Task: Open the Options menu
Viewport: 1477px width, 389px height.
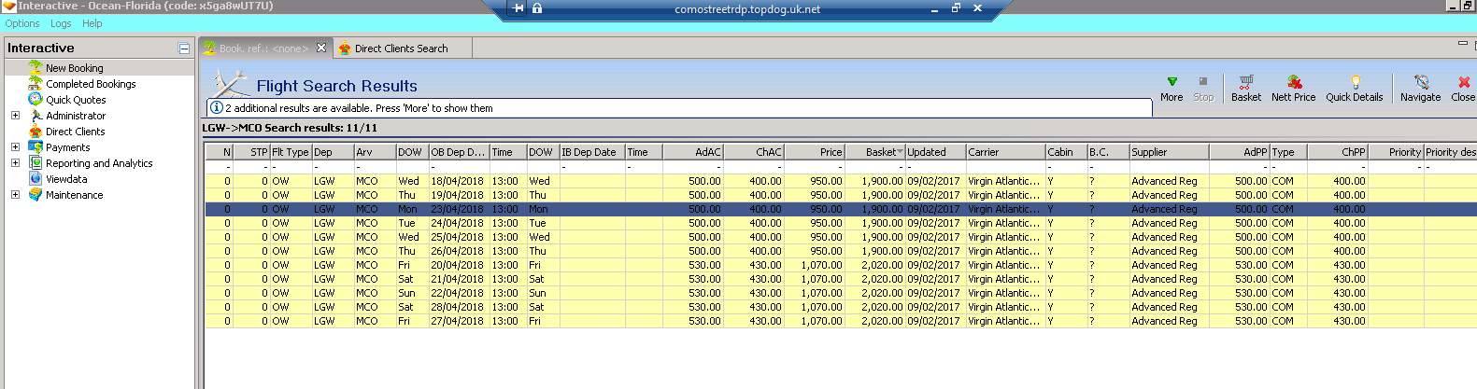Action: point(22,23)
